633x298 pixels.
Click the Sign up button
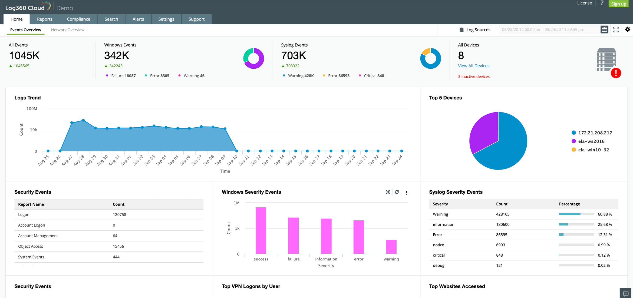click(618, 4)
